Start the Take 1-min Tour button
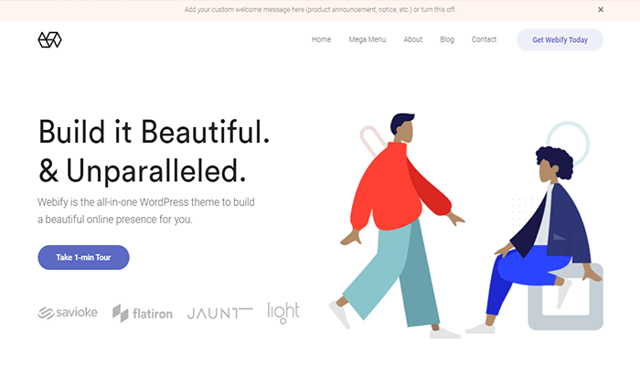The height and width of the screenshot is (366, 640). pos(83,257)
